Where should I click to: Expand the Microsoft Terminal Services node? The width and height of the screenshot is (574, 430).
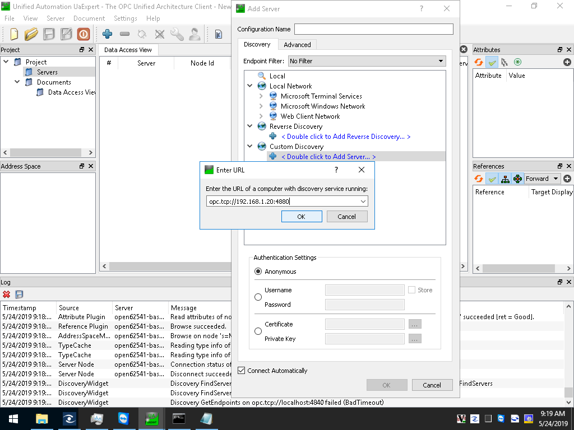[261, 96]
